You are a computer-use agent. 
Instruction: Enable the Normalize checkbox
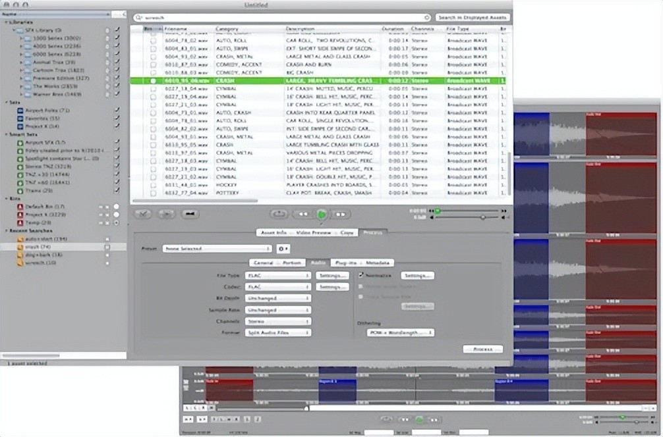(x=360, y=275)
